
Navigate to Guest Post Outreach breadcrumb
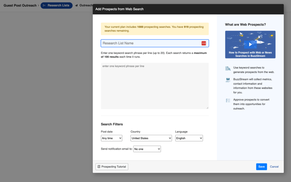pos(19,5)
